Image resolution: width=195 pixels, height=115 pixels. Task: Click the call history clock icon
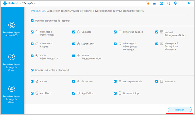click(120, 32)
